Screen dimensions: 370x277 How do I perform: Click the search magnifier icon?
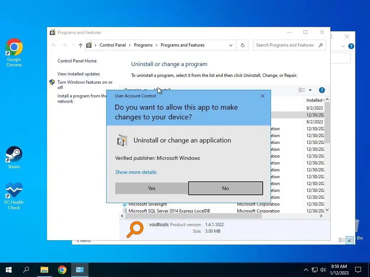coord(320,45)
